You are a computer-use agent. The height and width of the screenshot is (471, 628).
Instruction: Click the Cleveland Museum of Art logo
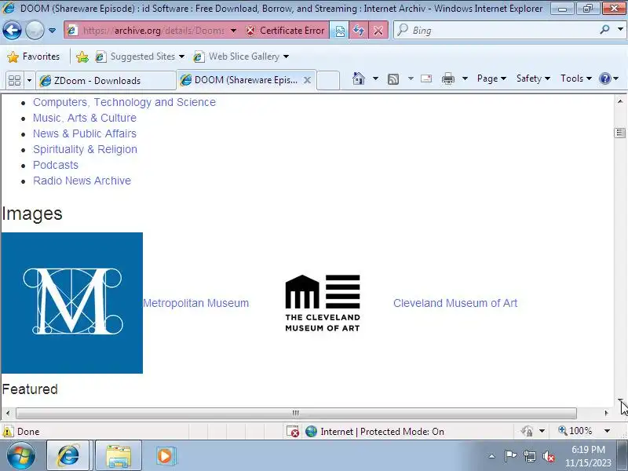pos(323,303)
